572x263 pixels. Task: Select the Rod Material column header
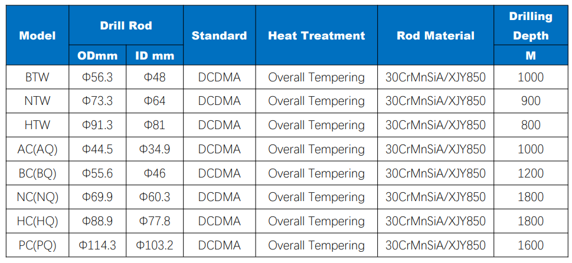436,35
